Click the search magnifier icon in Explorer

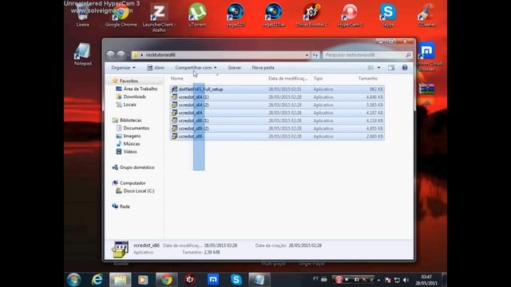pos(408,55)
